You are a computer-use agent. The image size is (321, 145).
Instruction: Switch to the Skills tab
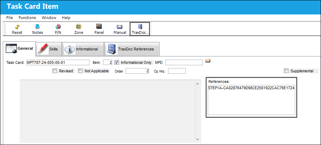click(x=49, y=49)
